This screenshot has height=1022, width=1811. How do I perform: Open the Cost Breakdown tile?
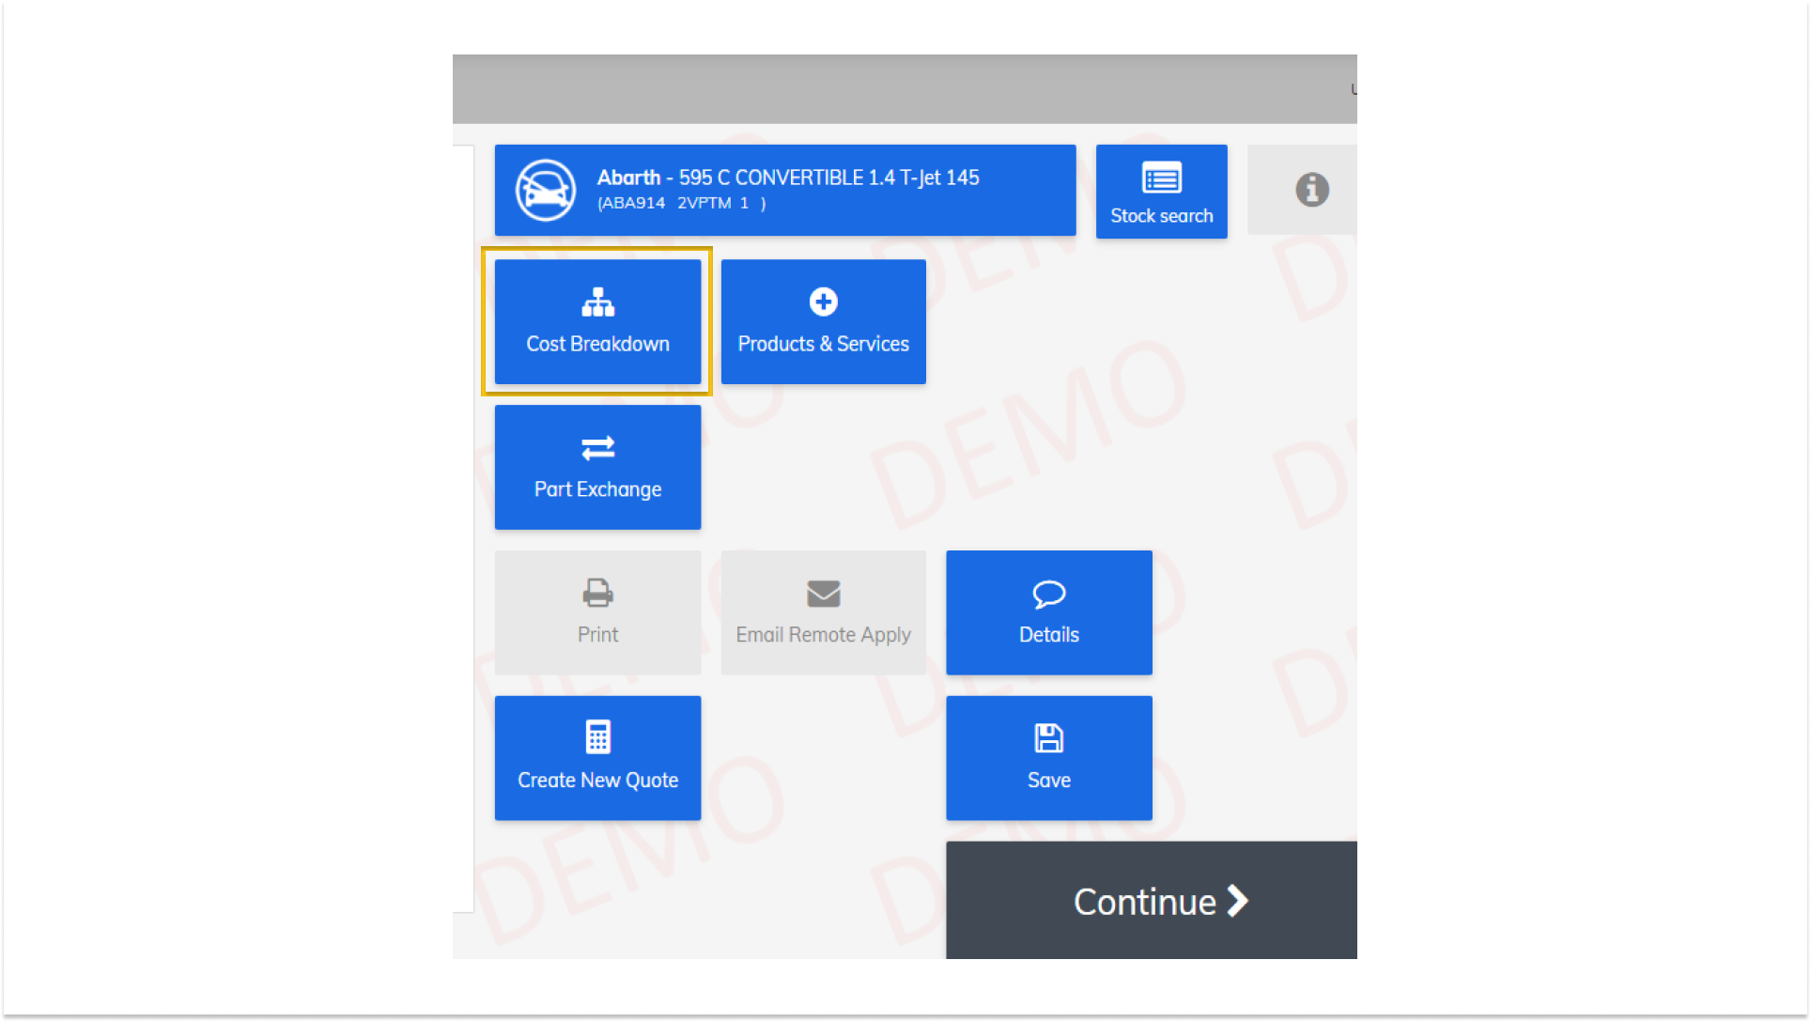pyautogui.click(x=597, y=321)
